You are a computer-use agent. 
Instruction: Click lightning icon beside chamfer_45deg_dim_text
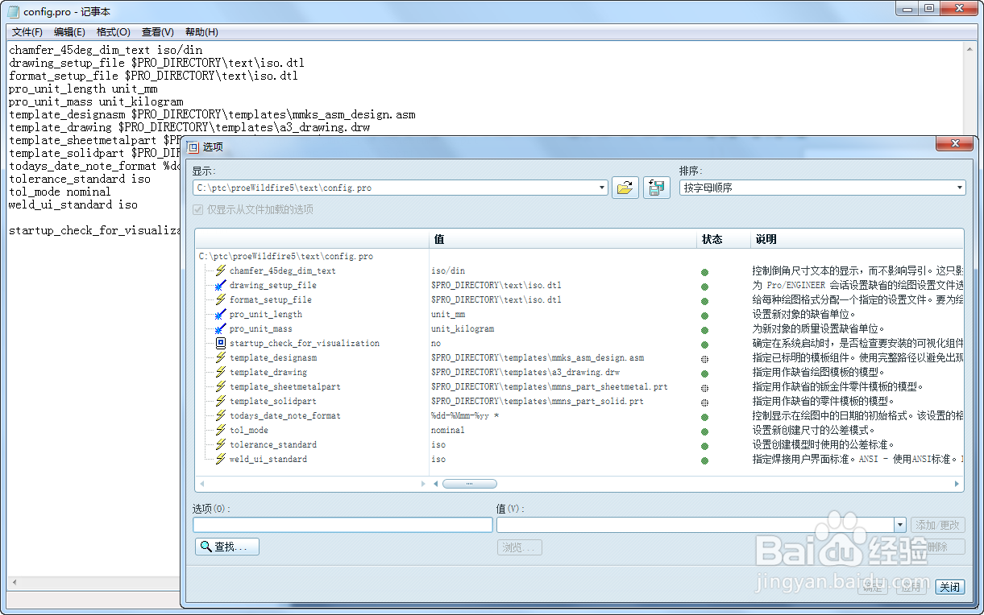pyautogui.click(x=220, y=270)
